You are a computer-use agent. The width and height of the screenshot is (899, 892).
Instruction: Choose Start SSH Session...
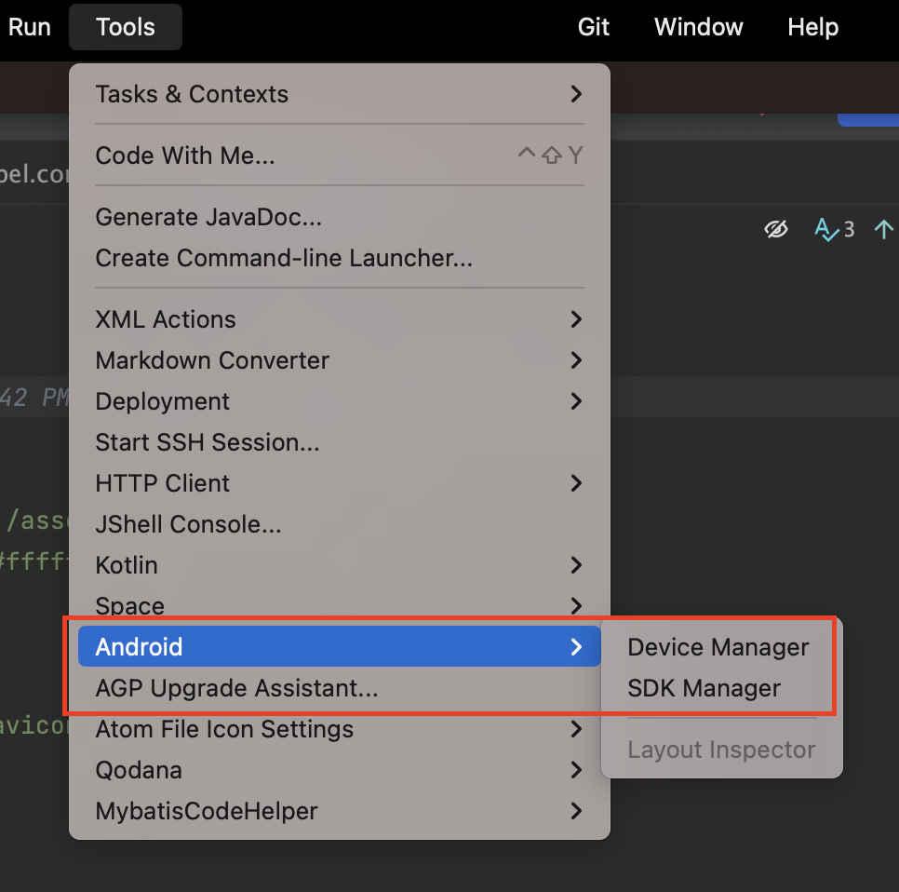[x=340, y=442]
